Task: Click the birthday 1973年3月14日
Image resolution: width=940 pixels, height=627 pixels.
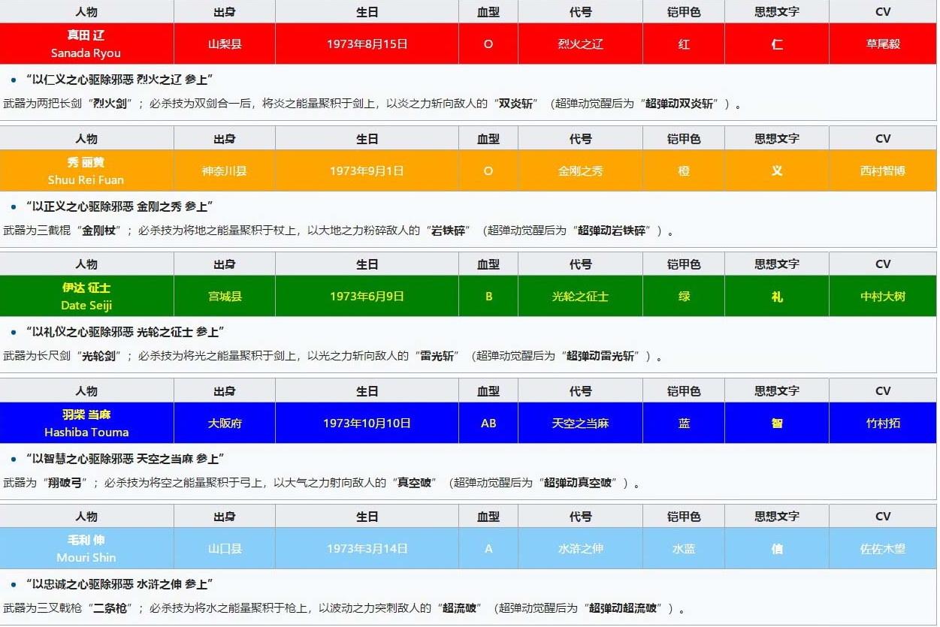Action: (367, 548)
